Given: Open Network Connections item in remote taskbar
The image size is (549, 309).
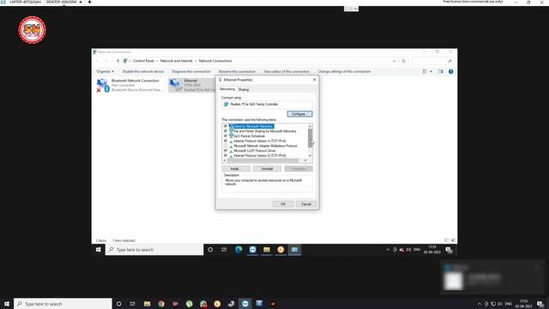Looking at the screenshot, I should 295,250.
